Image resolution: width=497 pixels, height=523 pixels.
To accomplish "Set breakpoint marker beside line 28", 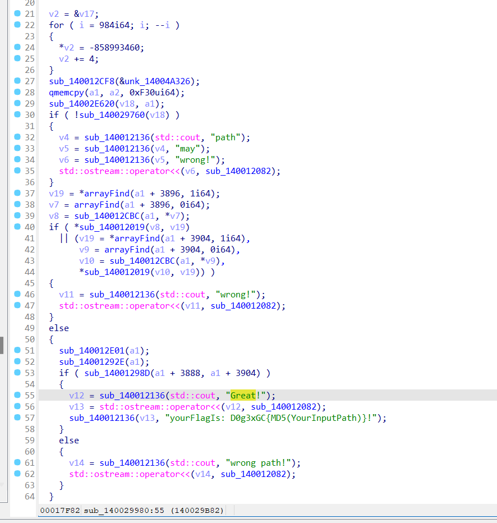I will [17, 92].
